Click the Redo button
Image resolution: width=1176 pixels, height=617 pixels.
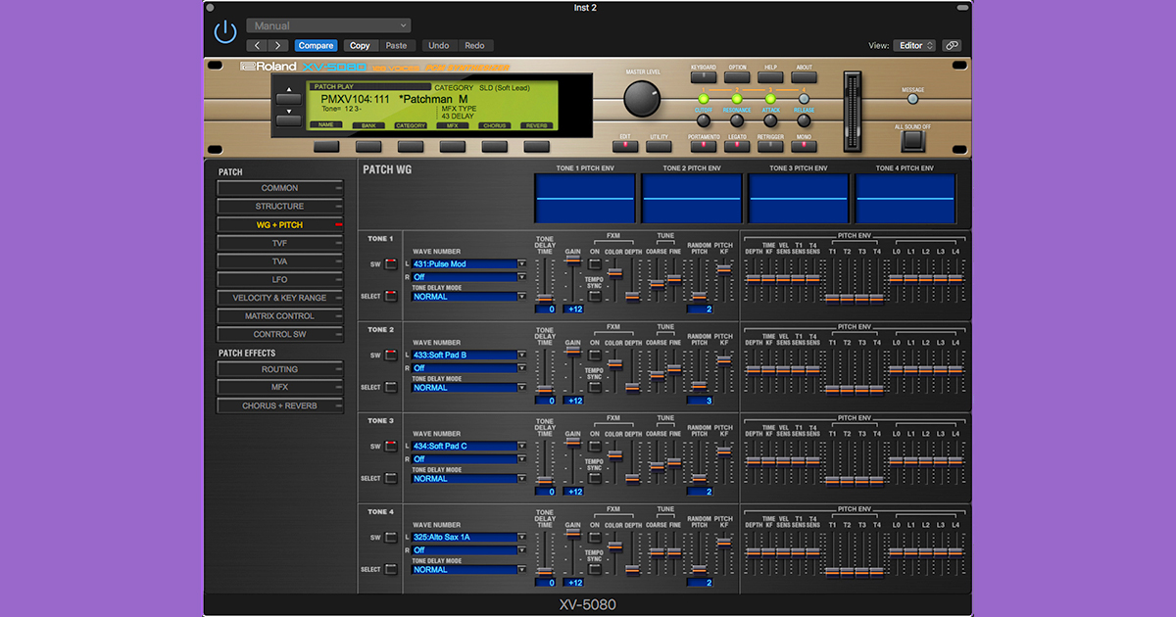[474, 45]
